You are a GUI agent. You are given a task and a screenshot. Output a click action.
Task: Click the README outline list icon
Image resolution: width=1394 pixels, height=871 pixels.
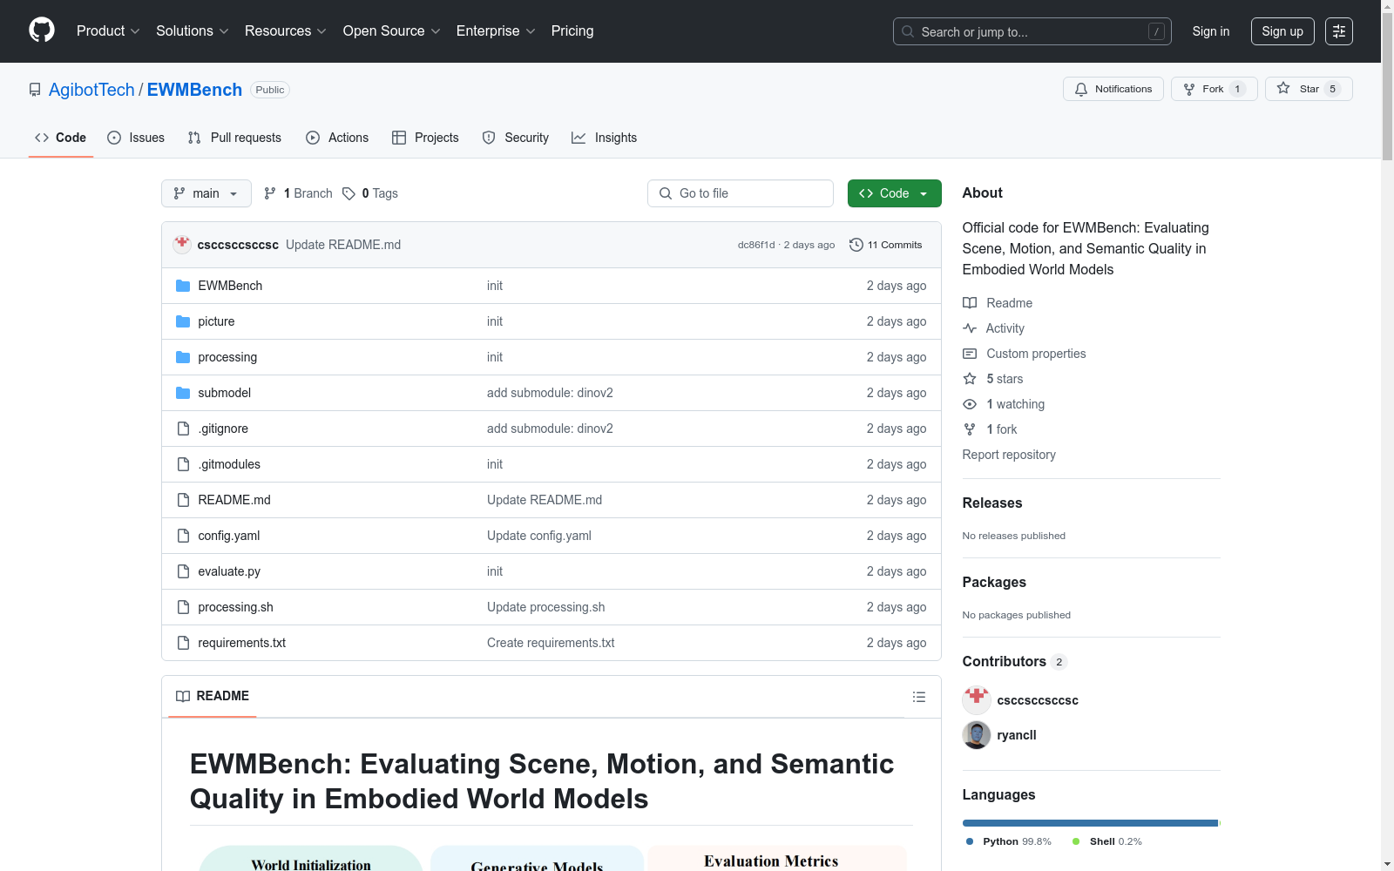point(918,697)
